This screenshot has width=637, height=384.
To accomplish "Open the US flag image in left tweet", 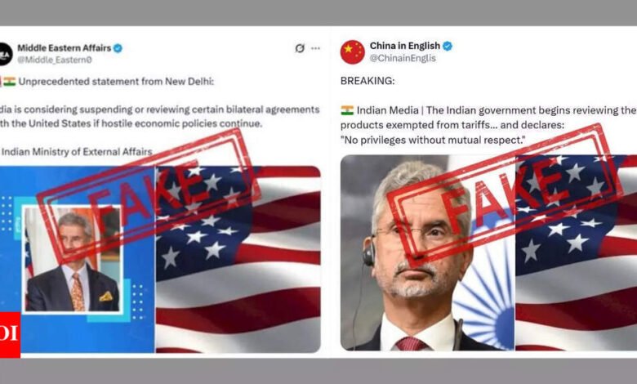I will coord(238,259).
